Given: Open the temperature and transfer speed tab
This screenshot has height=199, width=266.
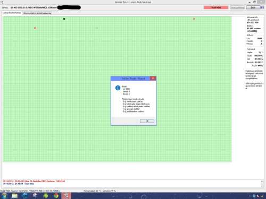Looking at the screenshot, I should [37, 13].
